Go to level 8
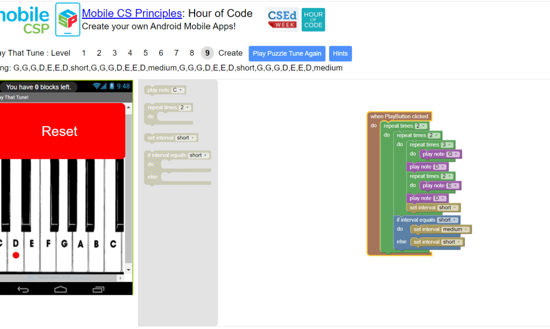 (x=192, y=53)
